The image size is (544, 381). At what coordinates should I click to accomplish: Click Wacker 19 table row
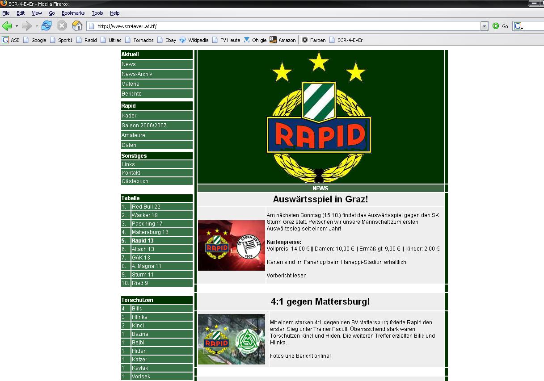click(157, 215)
